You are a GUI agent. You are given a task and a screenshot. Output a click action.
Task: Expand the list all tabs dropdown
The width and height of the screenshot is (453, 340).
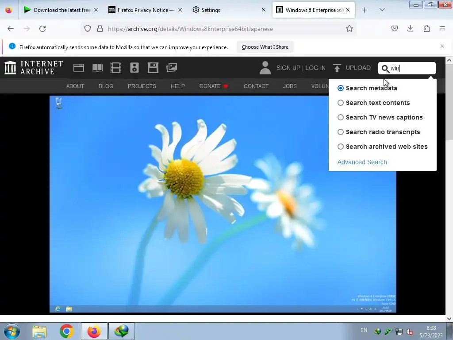coord(382,10)
